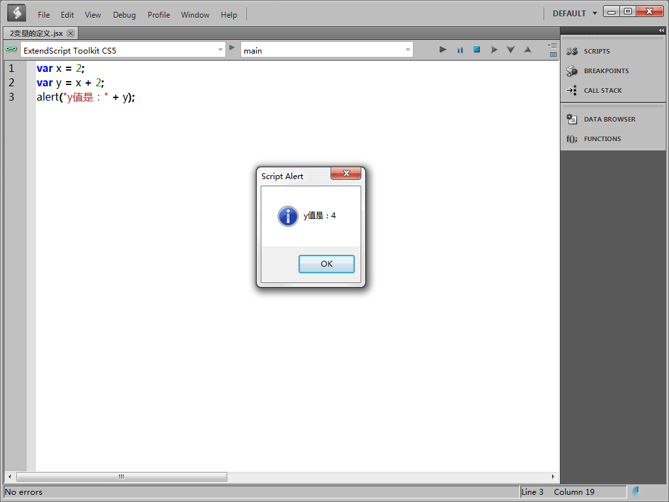This screenshot has height=502, width=669.
Task: Open the CALL STACK panel label
Action: pos(602,90)
